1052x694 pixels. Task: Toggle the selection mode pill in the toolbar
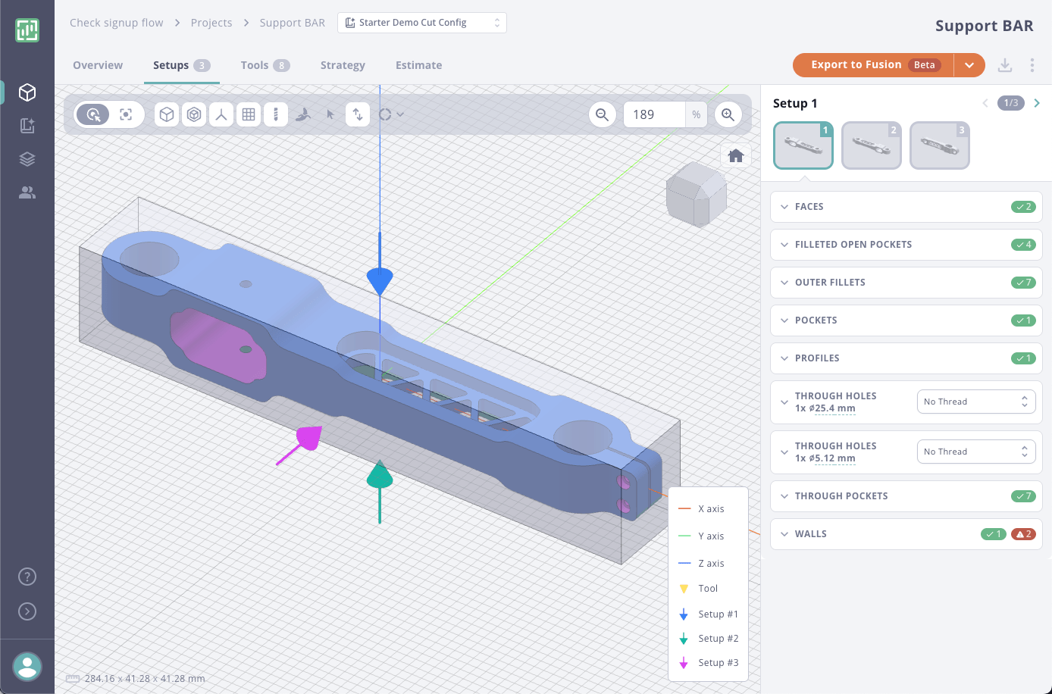pos(92,114)
